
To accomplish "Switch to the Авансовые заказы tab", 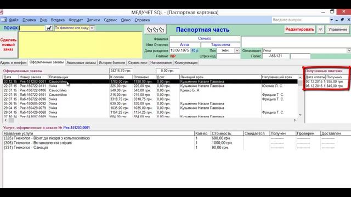I will (81, 63).
